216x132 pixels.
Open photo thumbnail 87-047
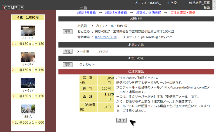(28, 57)
